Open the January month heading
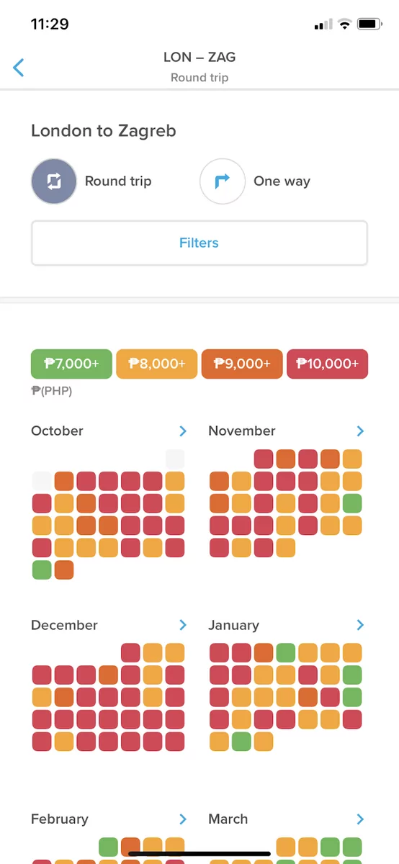399x864 pixels. 233,625
